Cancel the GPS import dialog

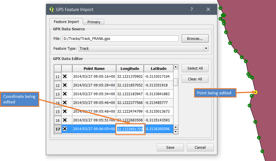pos(200,147)
